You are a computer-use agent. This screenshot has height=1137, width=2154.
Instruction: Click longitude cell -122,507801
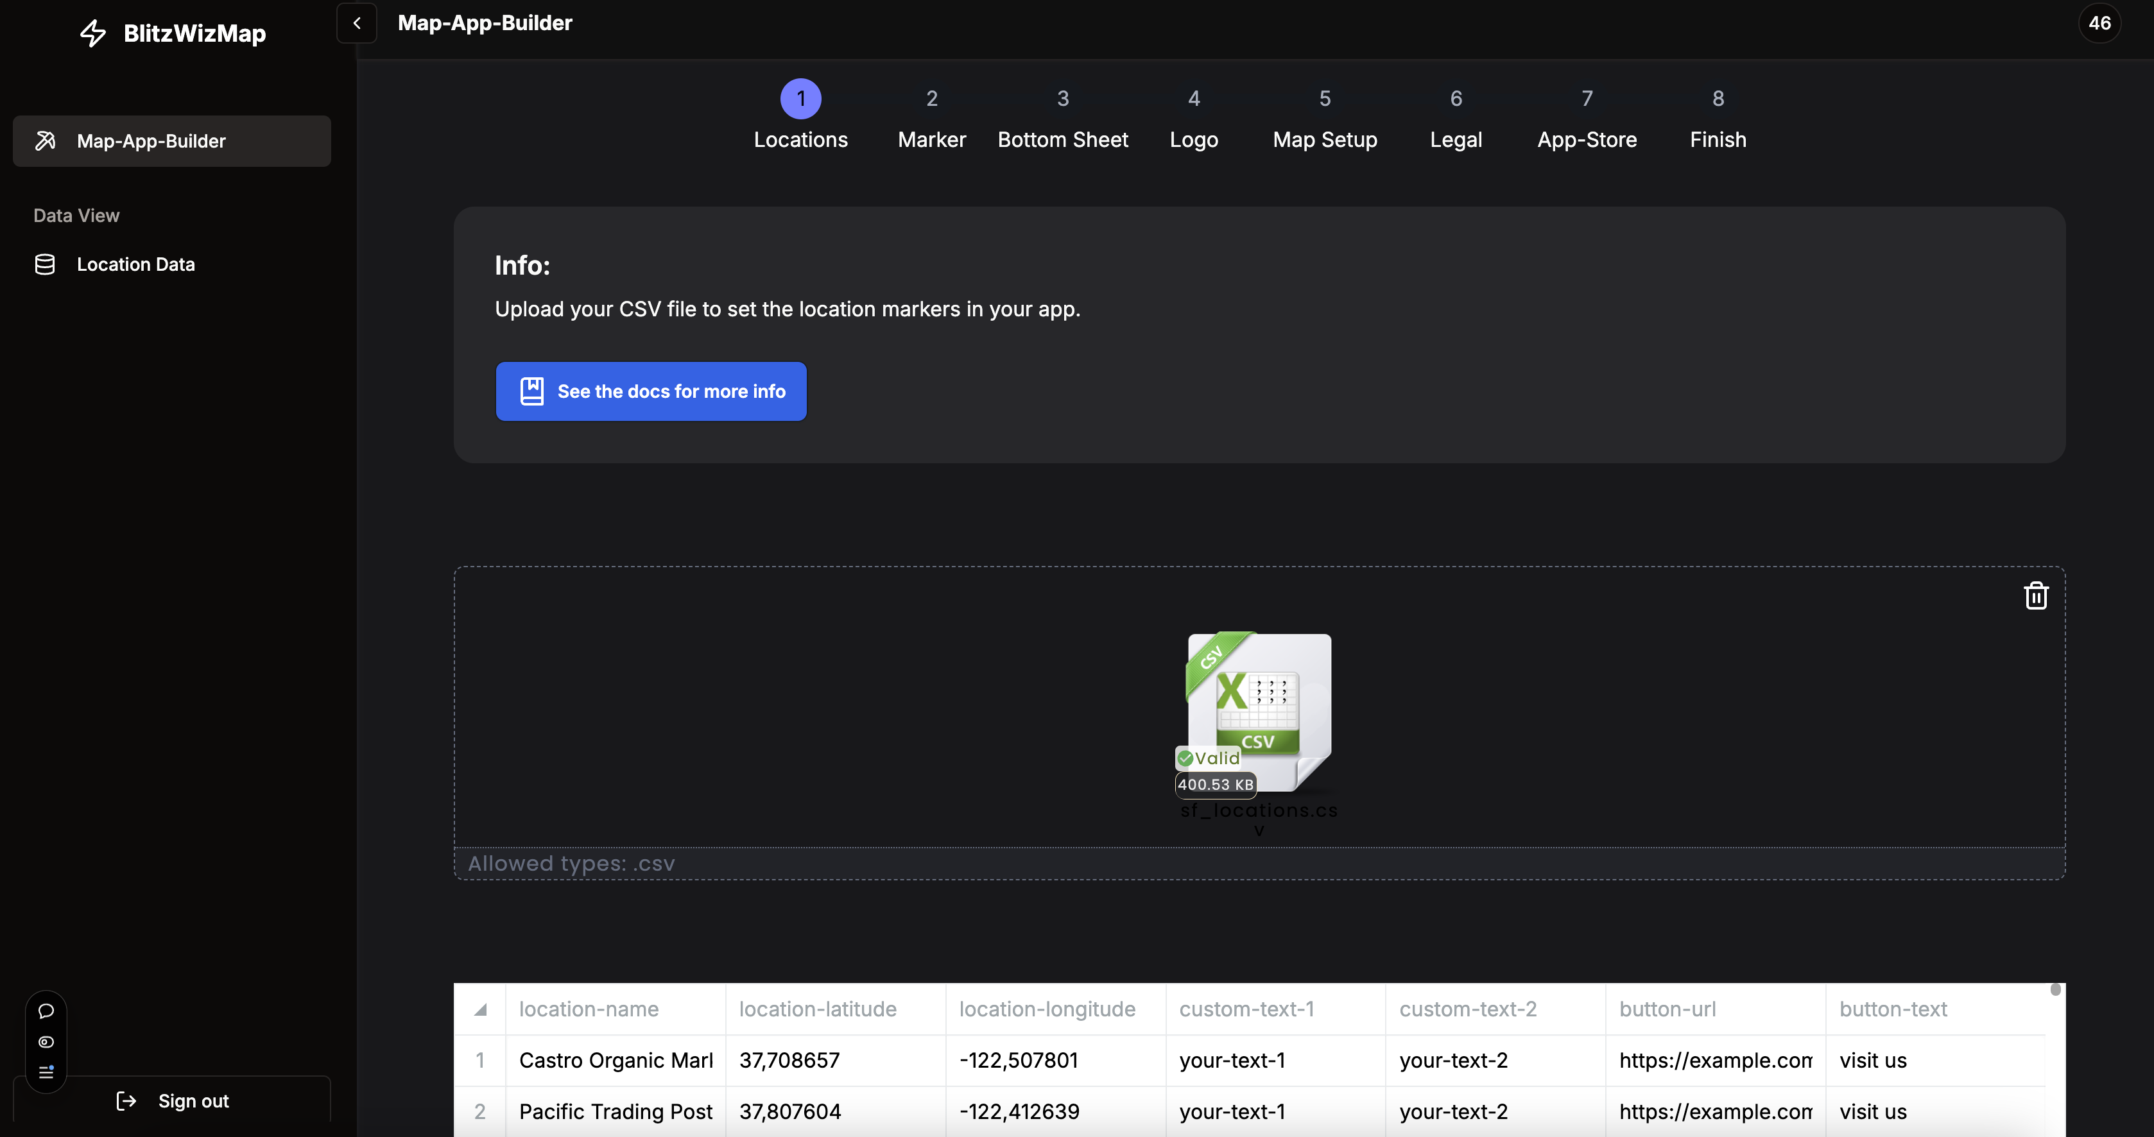(x=1055, y=1060)
